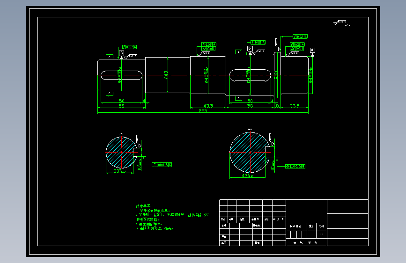This screenshot has width=406, height=263.
Task: Click the ø55 collar diameter dimension
Action: (275, 75)
